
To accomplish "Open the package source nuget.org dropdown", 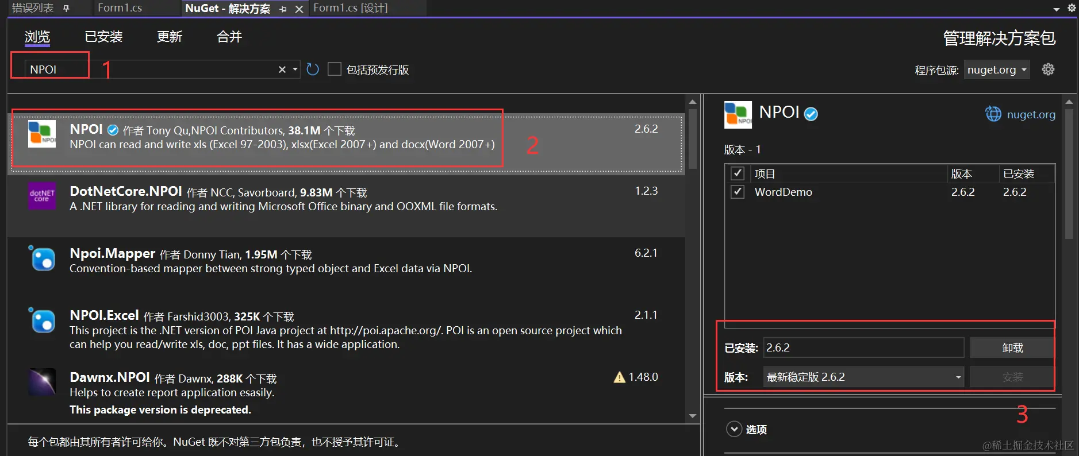I will (x=997, y=69).
